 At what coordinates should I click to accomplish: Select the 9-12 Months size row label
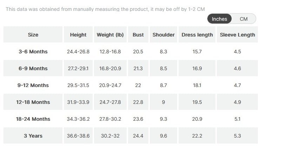[33, 85]
